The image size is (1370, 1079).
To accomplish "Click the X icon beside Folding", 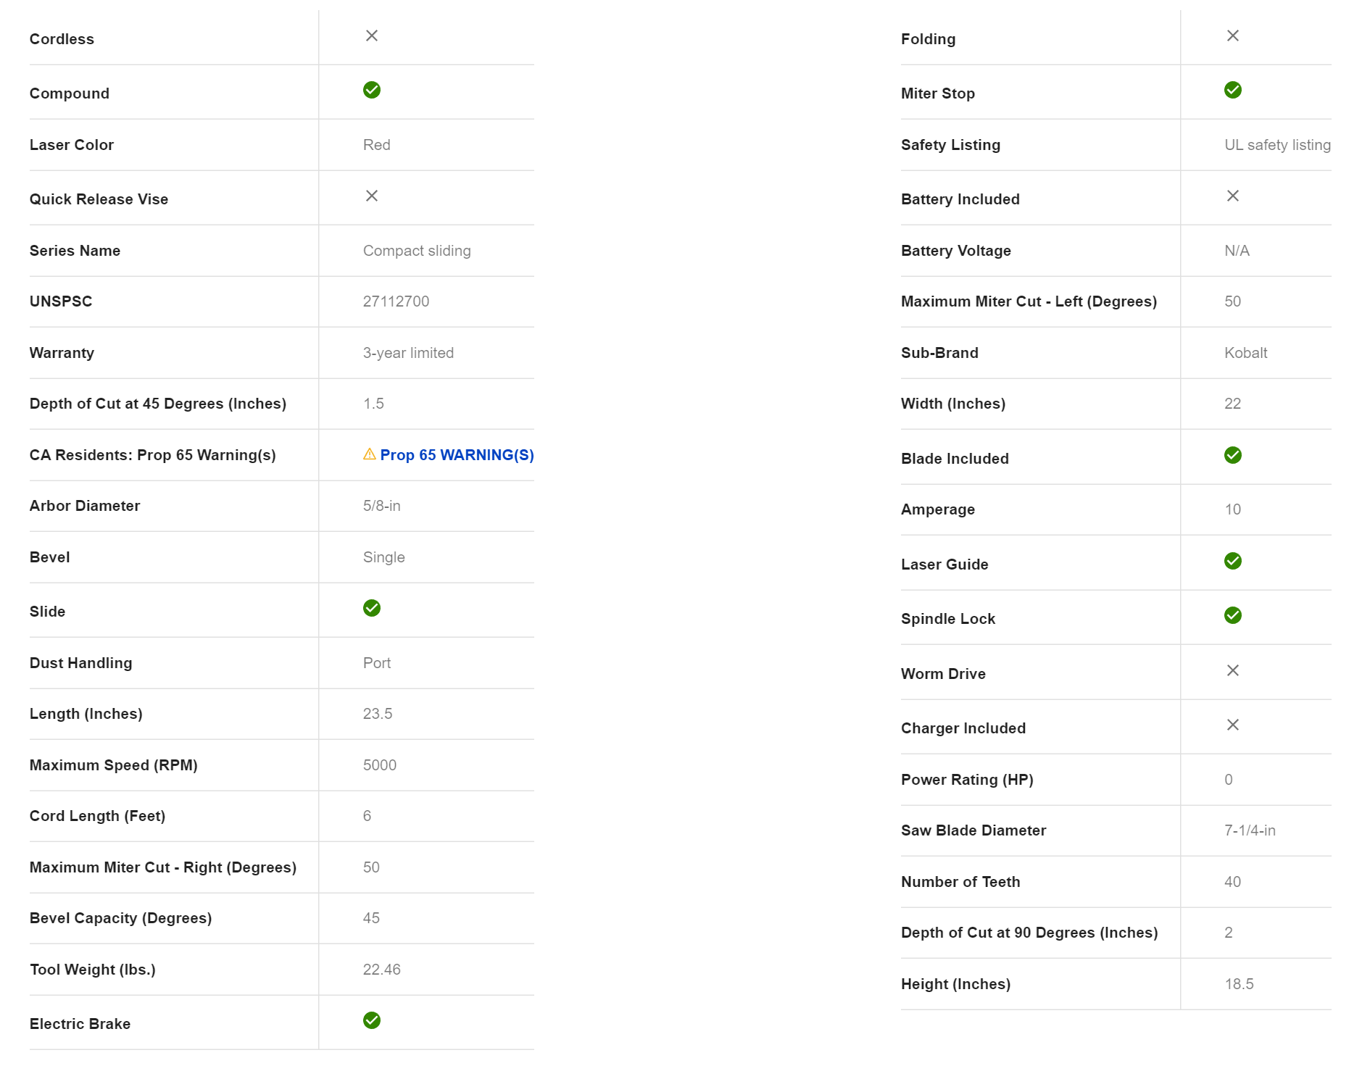I will [x=1233, y=36].
